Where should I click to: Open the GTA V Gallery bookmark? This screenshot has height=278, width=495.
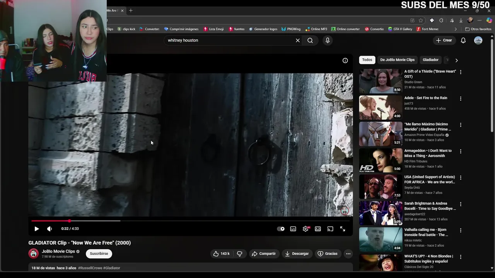[x=400, y=29]
